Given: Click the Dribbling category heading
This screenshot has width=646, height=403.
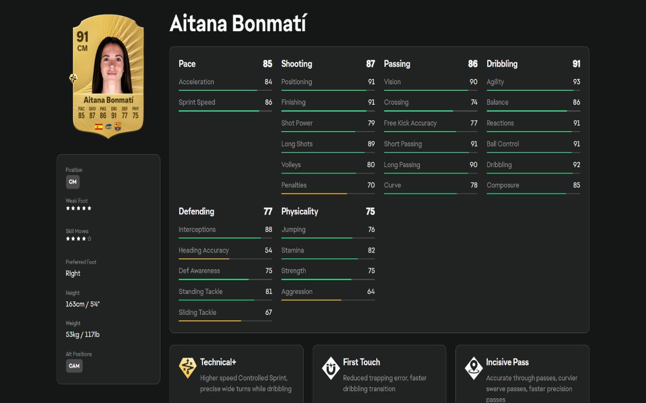Looking at the screenshot, I should (502, 63).
